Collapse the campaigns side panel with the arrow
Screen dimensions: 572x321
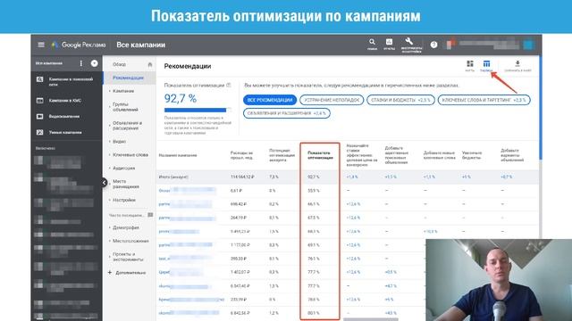[x=104, y=183]
